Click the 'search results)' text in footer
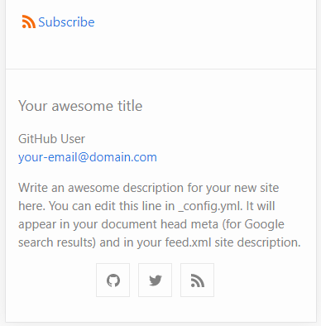321x326 pixels. [x=57, y=242]
